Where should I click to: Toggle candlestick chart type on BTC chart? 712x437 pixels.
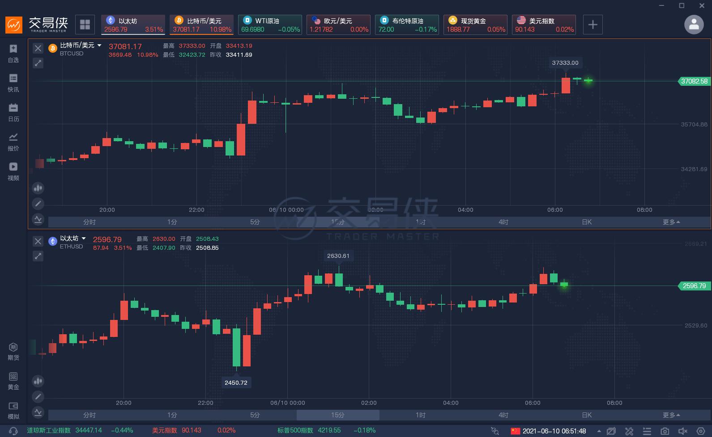click(38, 188)
